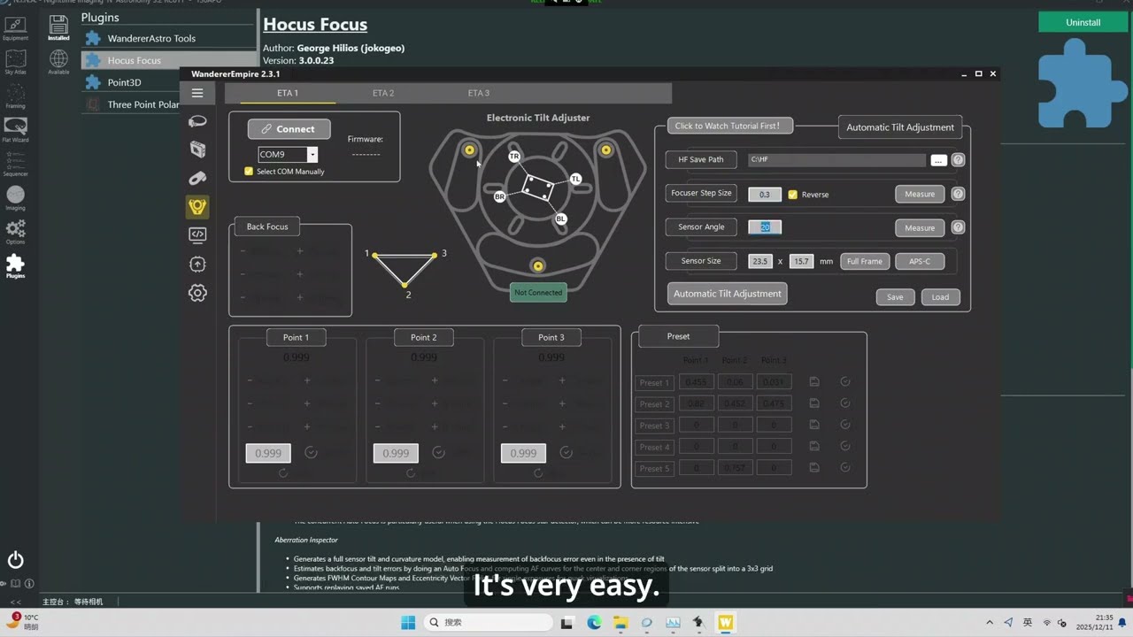1133x637 pixels.
Task: Select WandererAstro Tools plugin
Action: point(169,38)
